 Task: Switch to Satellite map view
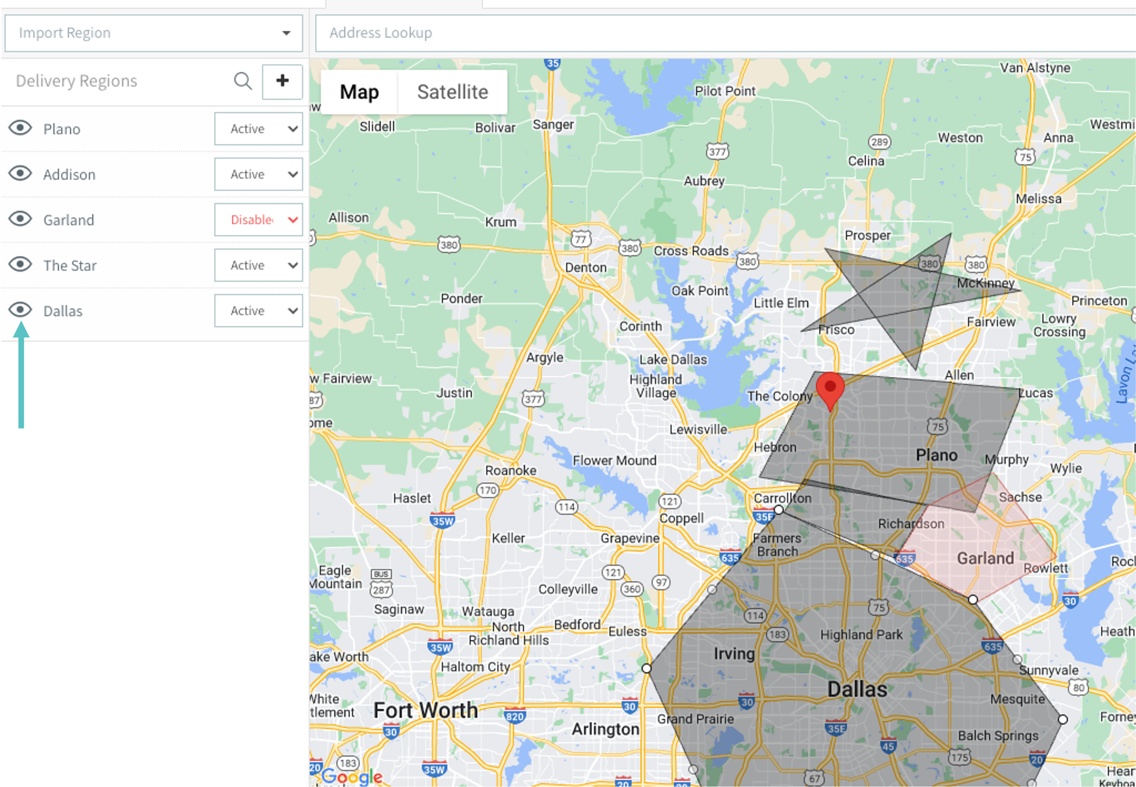click(452, 92)
